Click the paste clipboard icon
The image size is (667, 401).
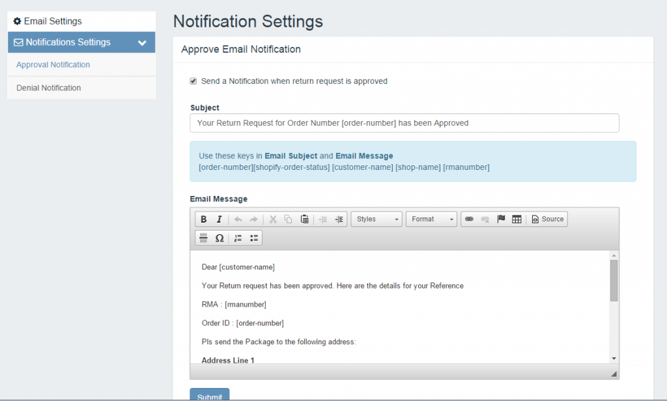tap(304, 219)
